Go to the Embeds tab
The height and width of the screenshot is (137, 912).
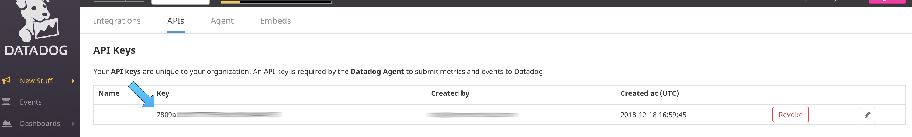[275, 21]
